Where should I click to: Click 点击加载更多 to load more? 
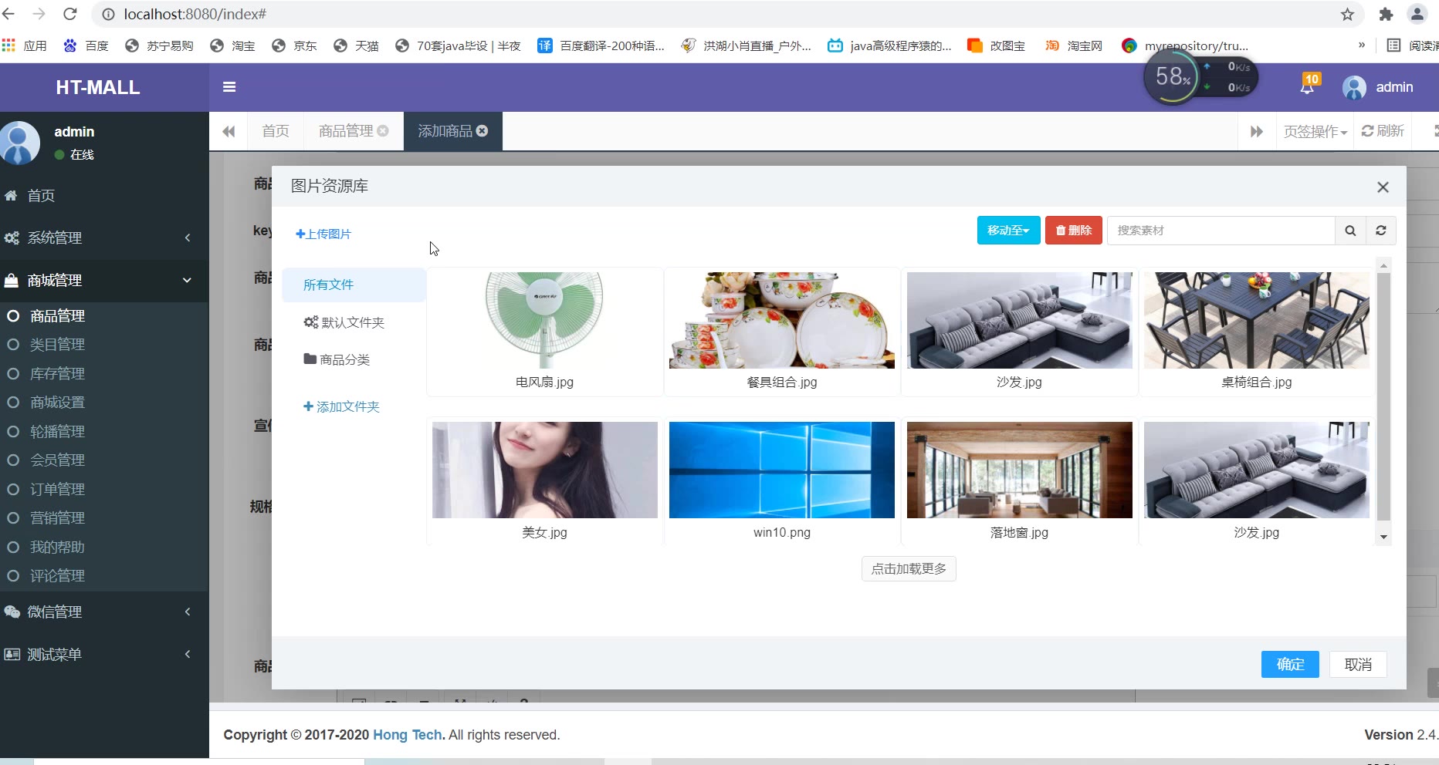pyautogui.click(x=909, y=569)
